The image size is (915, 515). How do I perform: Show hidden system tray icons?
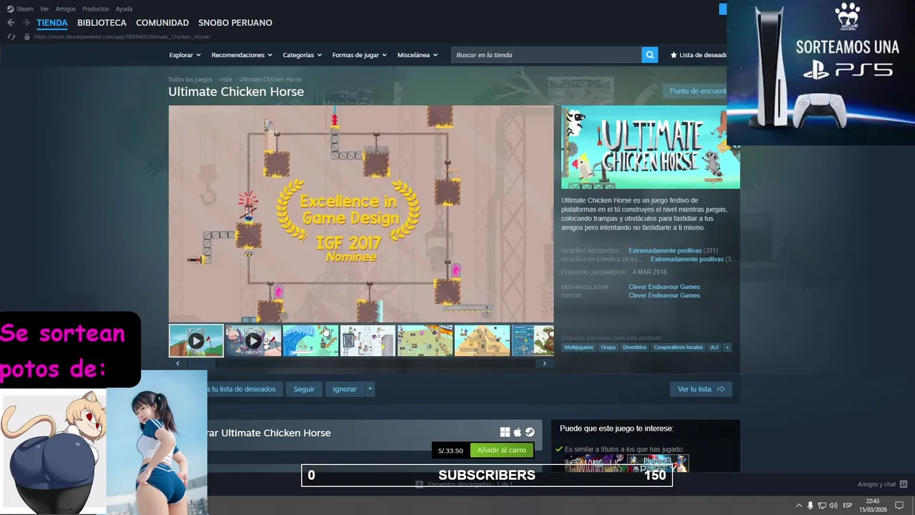click(799, 506)
